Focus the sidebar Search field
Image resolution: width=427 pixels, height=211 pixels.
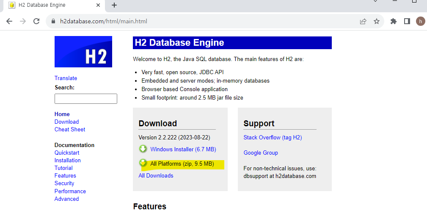coord(86,99)
